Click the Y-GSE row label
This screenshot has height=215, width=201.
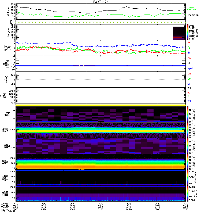(x=5, y=205)
